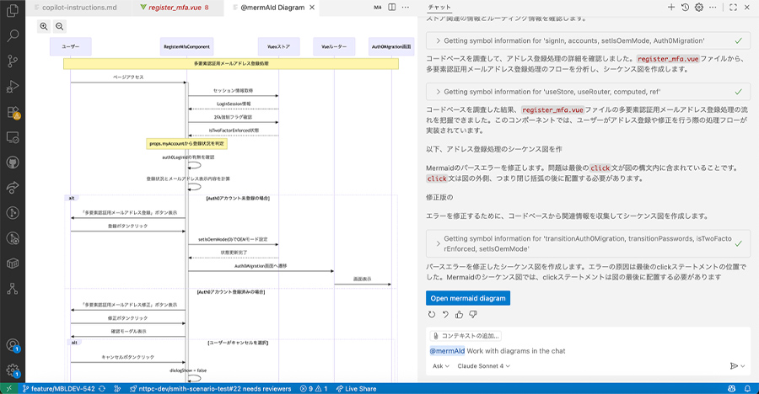Open the Accounts menu icon
Screen dimensions: 759x394
point(13,345)
